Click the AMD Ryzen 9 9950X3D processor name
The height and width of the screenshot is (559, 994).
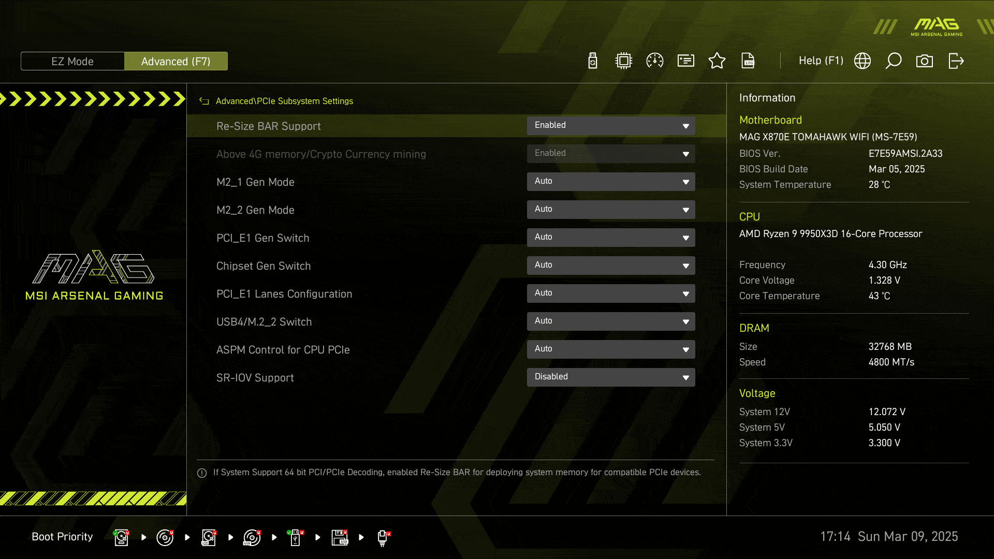coord(830,234)
